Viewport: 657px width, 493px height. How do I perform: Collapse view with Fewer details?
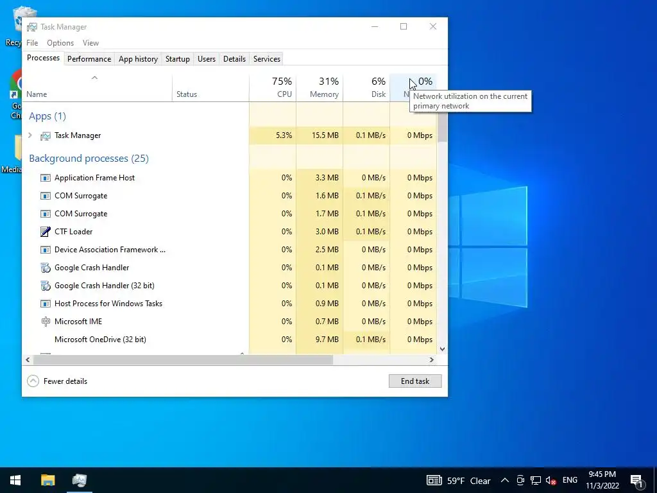(57, 381)
